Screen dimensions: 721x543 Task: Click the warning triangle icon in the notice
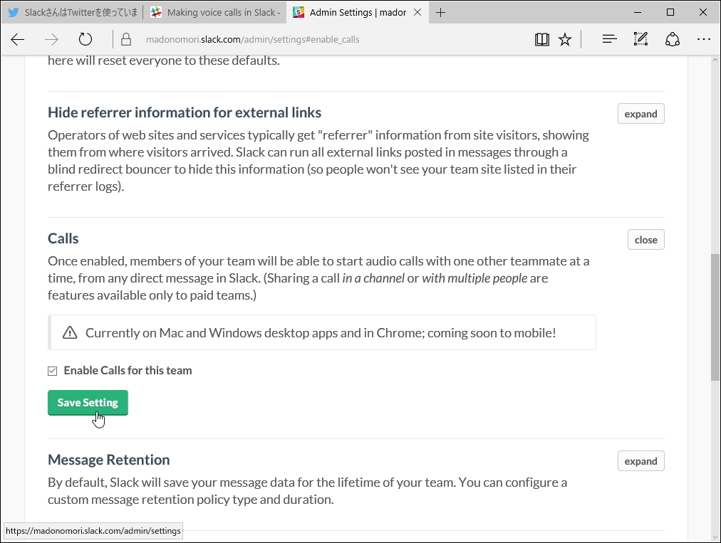point(70,332)
